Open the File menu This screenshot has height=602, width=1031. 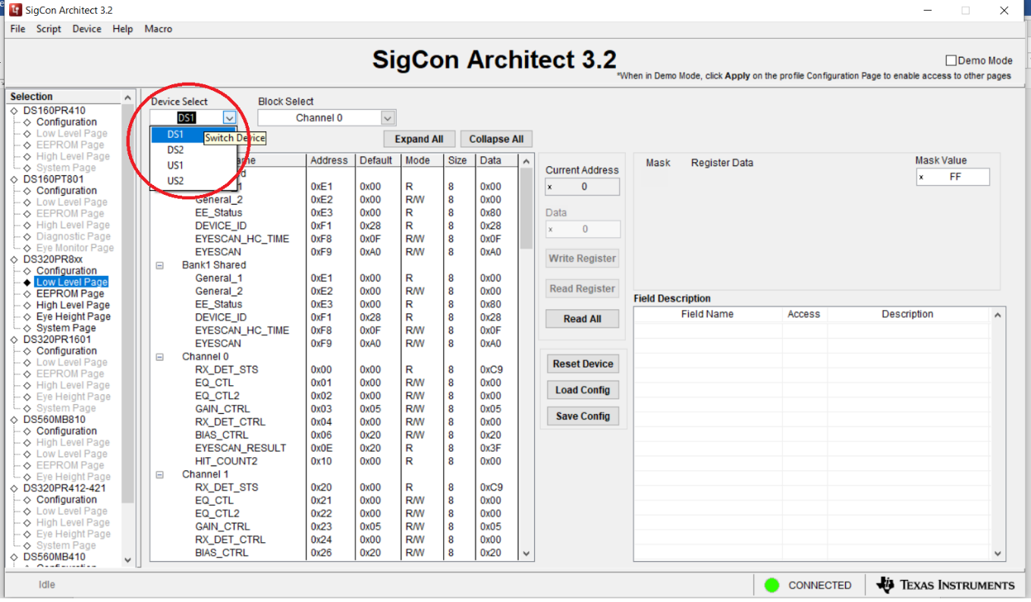click(17, 29)
